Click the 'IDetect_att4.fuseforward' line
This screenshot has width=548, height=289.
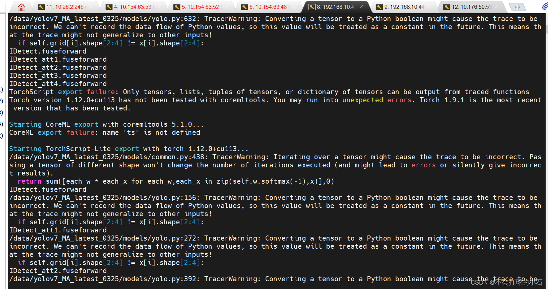point(58,84)
